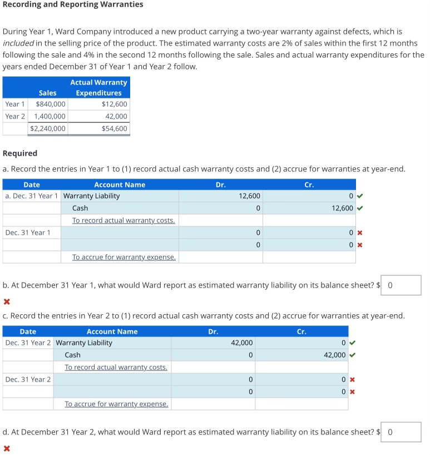The height and width of the screenshot is (455, 430).
Task: Click the Cr. column header in the Year 1 table
Action: [x=309, y=184]
